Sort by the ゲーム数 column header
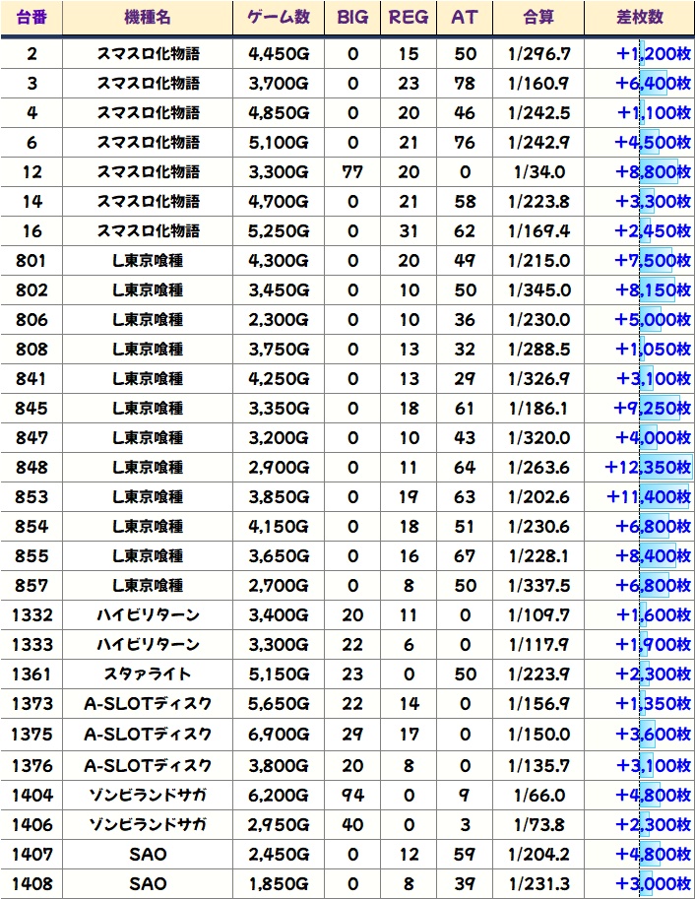The image size is (695, 899). pyautogui.click(x=280, y=18)
